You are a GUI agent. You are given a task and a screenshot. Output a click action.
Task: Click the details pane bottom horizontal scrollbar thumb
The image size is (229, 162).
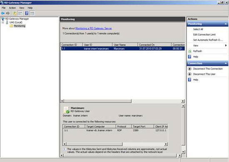tap(120, 155)
